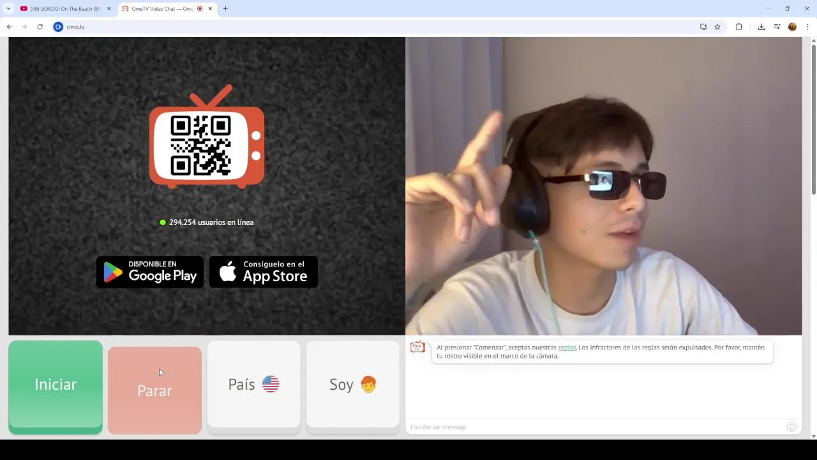The image size is (817, 460).
Task: Click the boy emoji on Soy button
Action: tap(368, 384)
